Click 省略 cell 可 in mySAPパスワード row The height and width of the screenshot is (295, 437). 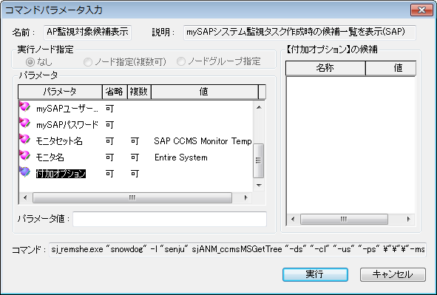pos(109,125)
